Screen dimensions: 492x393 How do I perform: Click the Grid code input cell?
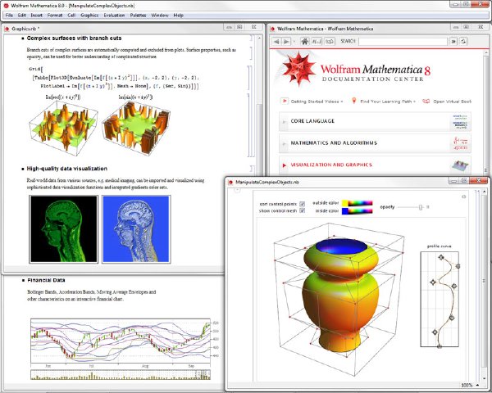tap(114, 78)
